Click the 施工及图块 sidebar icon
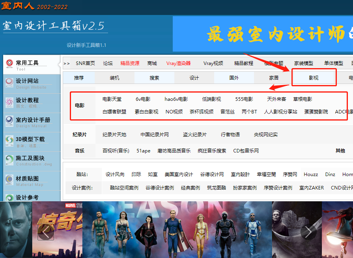The image size is (353, 258). (x=9, y=160)
